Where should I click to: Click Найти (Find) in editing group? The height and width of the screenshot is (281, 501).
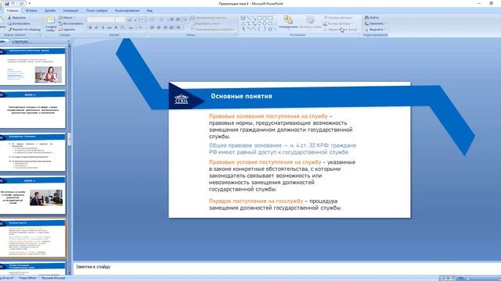(x=373, y=18)
